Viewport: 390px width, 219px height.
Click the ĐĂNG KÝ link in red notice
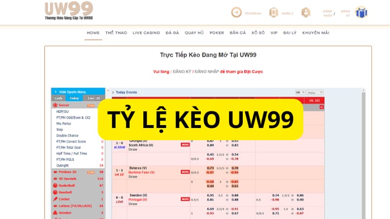click(x=182, y=72)
